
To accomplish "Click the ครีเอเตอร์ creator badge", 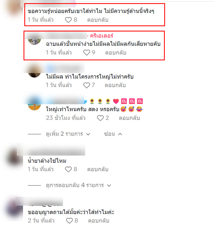I will pyautogui.click(x=102, y=36).
